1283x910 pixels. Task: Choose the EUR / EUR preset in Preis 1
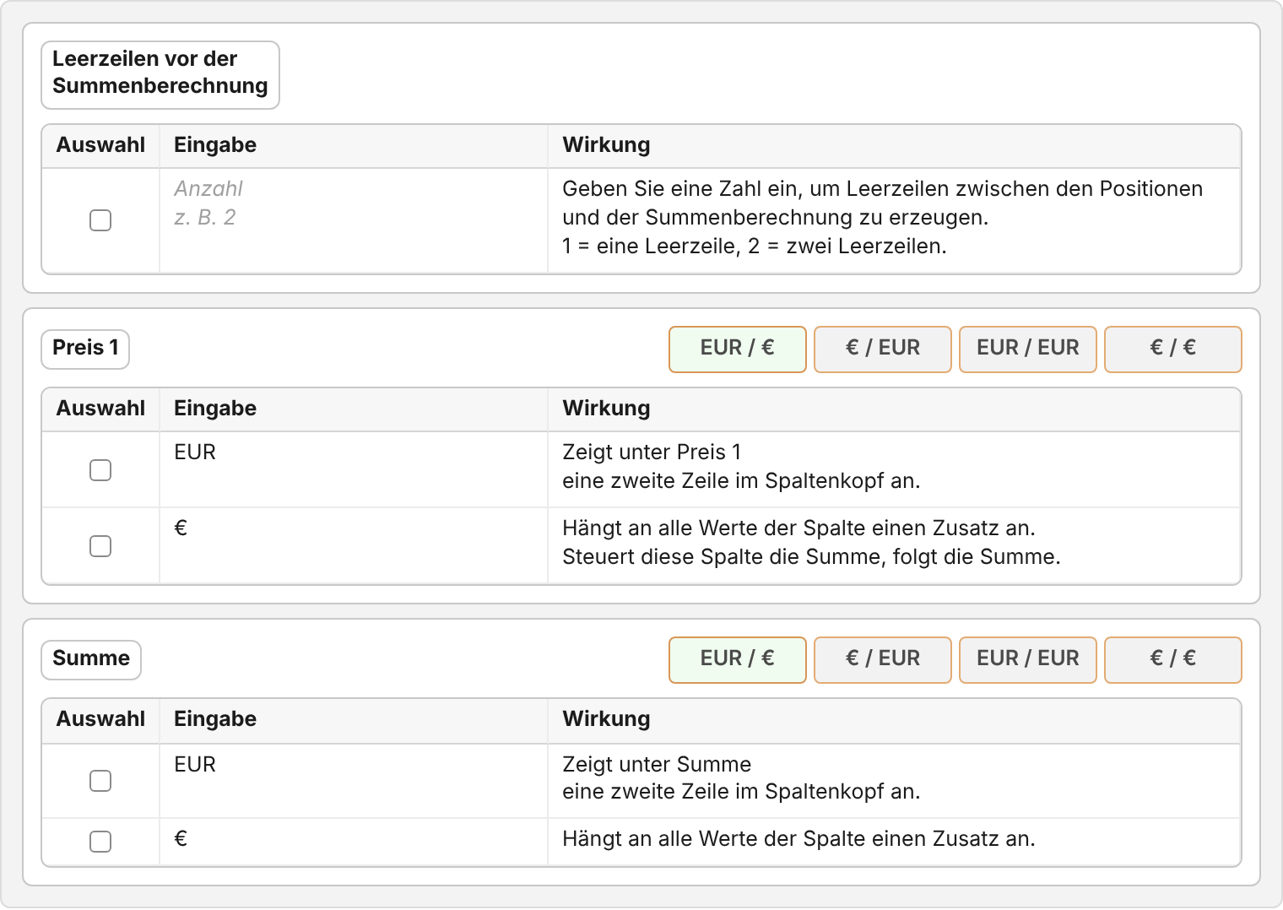pyautogui.click(x=1028, y=349)
